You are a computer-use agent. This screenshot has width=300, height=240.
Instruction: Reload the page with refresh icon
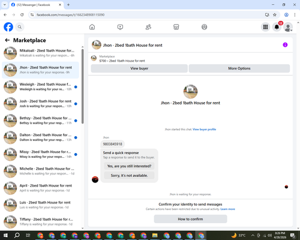[22, 15]
